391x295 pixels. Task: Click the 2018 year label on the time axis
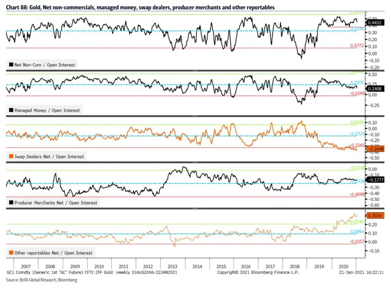294,266
